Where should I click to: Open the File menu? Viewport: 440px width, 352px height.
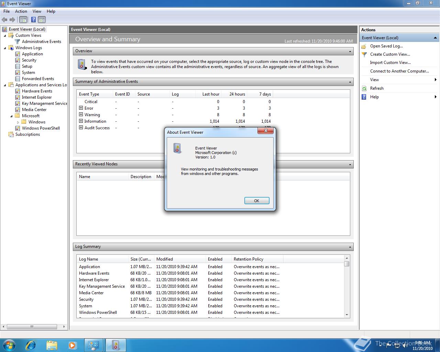[x=6, y=11]
